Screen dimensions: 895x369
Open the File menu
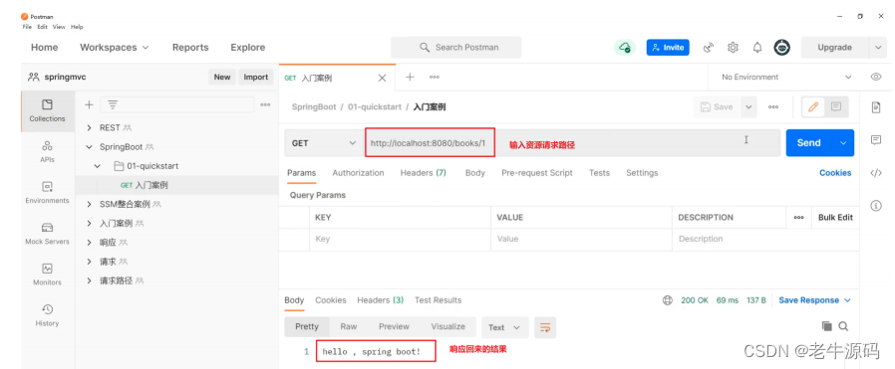tap(27, 27)
